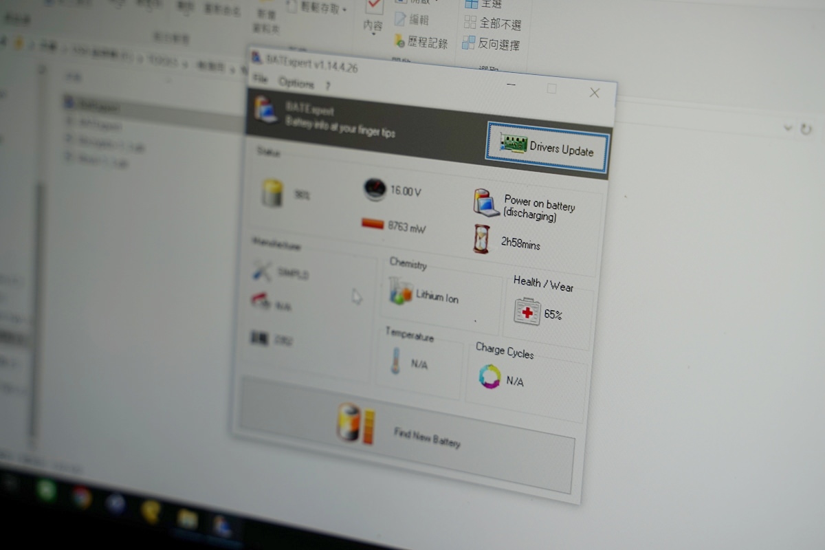Screen dimensions: 825x550
Task: Click the N/A value under Charge Cycles
Action: [515, 381]
